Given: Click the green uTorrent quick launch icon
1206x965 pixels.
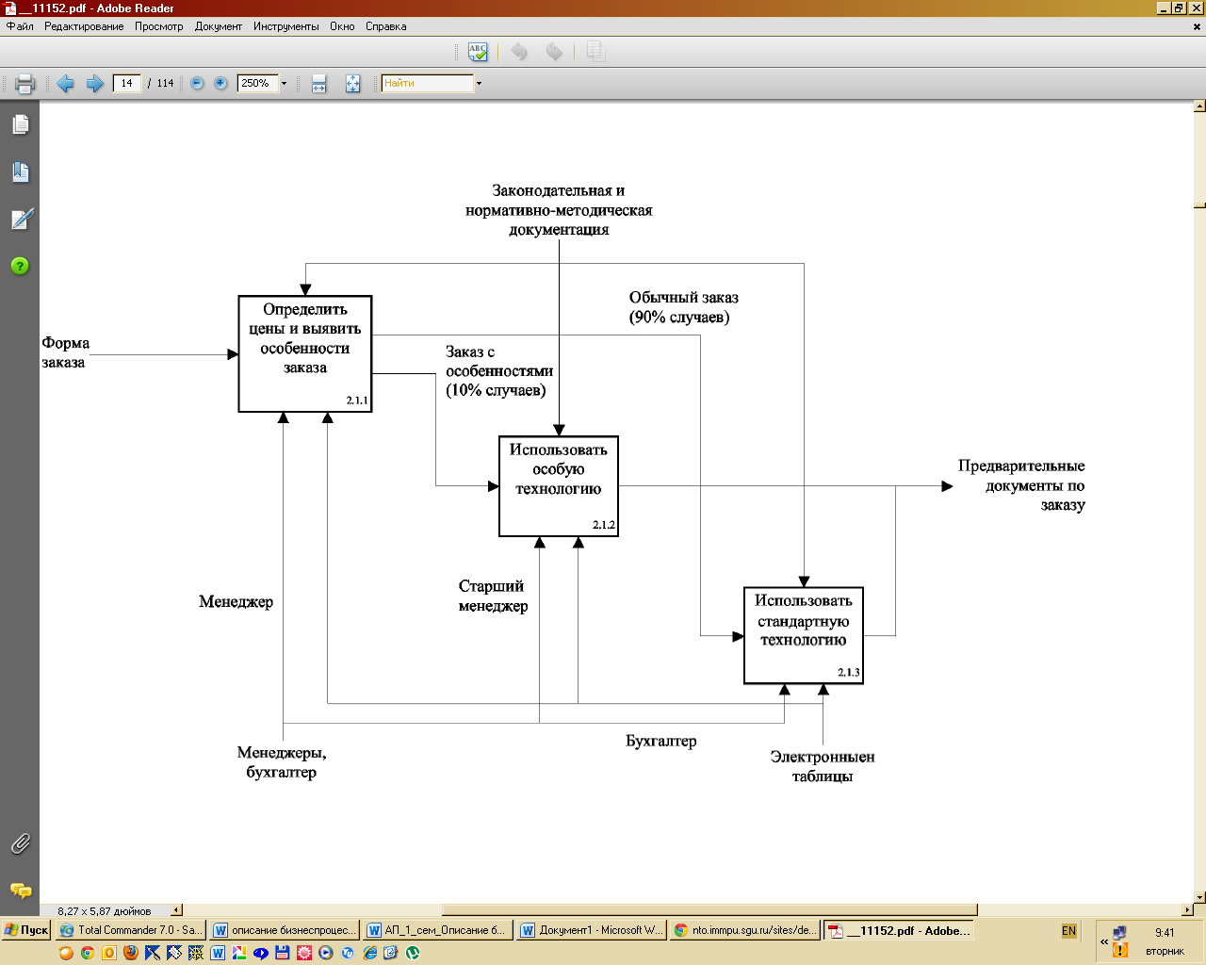Looking at the screenshot, I should tap(413, 953).
